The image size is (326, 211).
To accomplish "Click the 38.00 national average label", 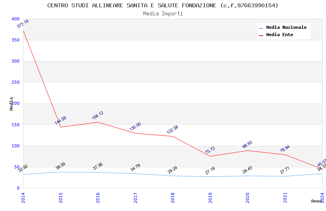I will [61, 166].
